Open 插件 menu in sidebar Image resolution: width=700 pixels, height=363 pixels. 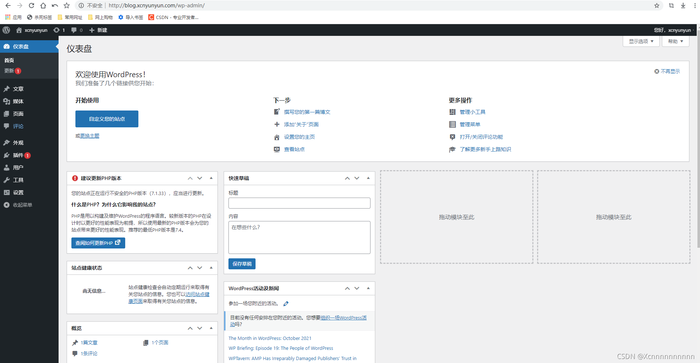coord(29,155)
